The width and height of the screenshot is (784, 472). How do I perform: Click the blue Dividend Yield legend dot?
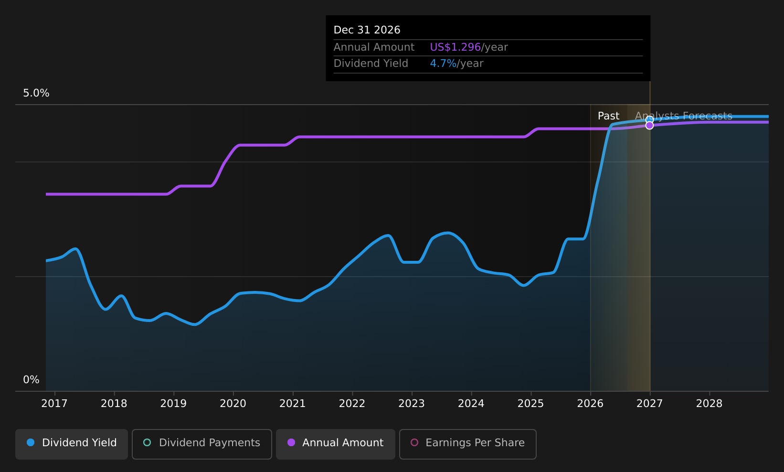(x=31, y=442)
